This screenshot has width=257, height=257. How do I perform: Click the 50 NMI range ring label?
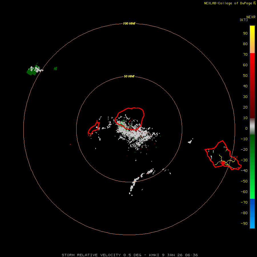click(129, 76)
